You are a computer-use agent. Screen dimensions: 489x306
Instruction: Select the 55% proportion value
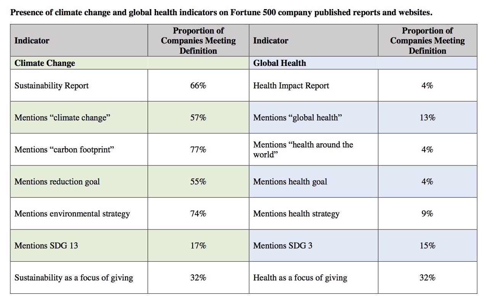[x=198, y=182]
